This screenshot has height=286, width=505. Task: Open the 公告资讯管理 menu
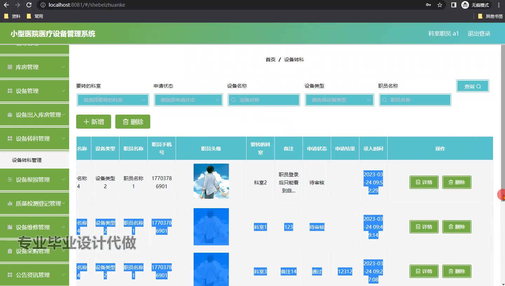(x=34, y=275)
